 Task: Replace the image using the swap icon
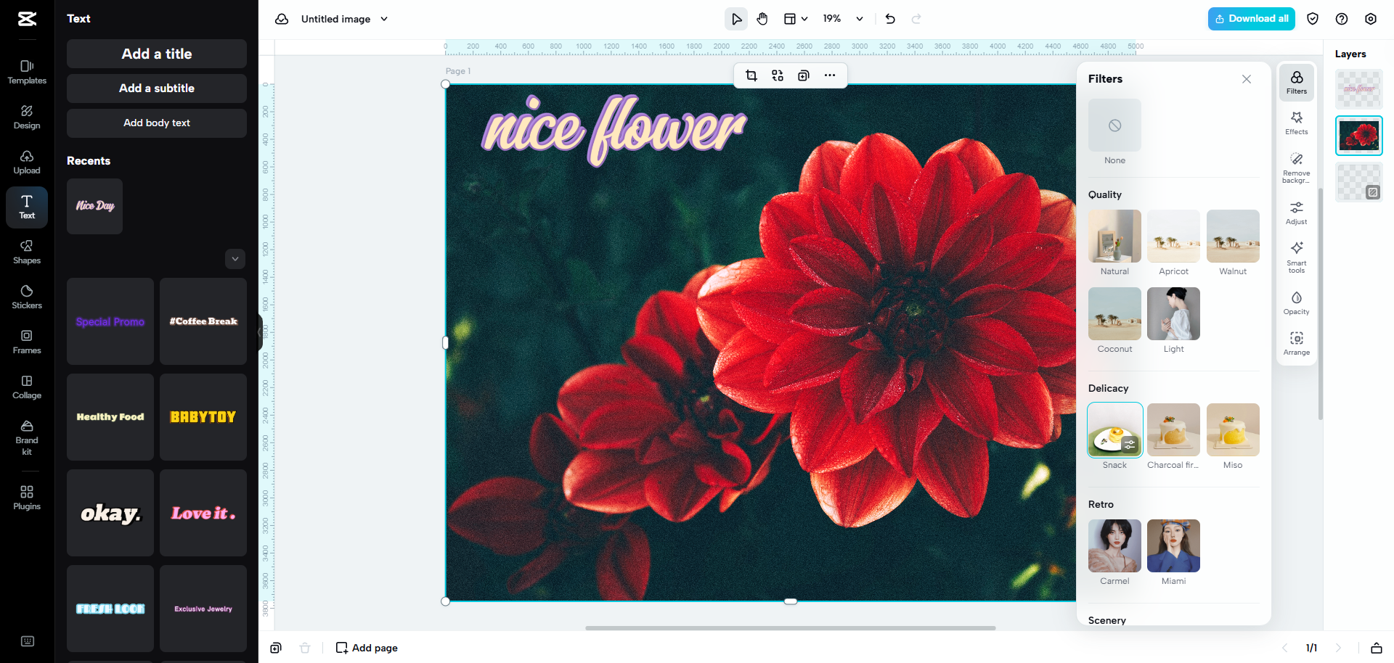tap(777, 75)
